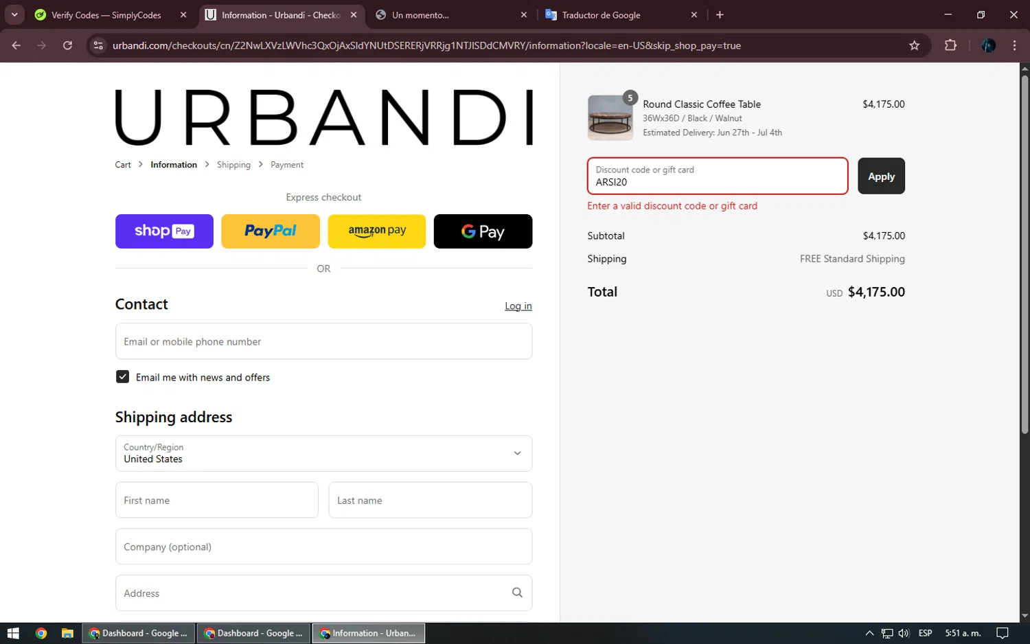Open Chrome from taskbar pinned icon
Viewport: 1030px width, 644px height.
pos(41,633)
